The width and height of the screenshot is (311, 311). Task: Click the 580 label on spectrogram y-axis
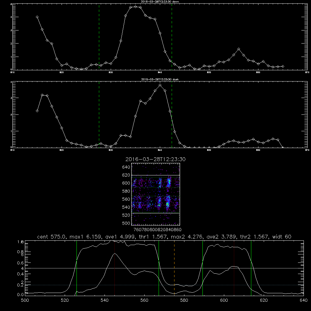[126, 191]
